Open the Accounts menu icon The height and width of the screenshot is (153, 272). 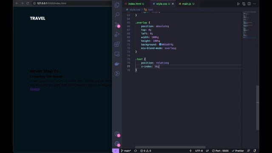pyautogui.click(x=117, y=134)
